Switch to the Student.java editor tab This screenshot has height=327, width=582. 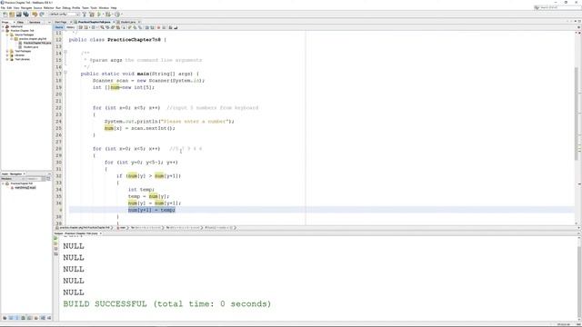click(x=128, y=22)
